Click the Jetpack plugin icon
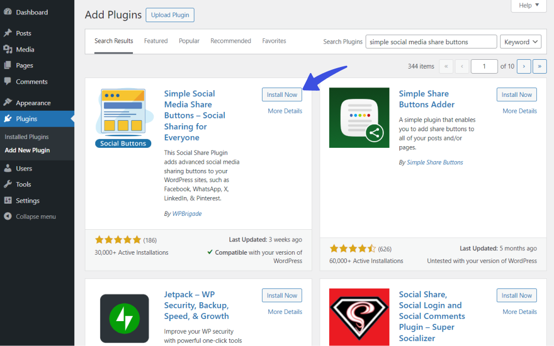Image resolution: width=554 pixels, height=346 pixels. tap(124, 318)
